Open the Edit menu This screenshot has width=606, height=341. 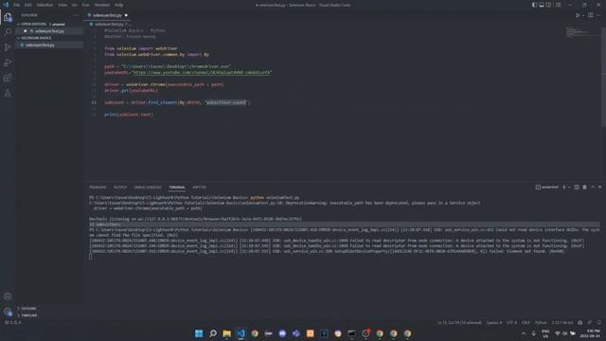[28, 5]
